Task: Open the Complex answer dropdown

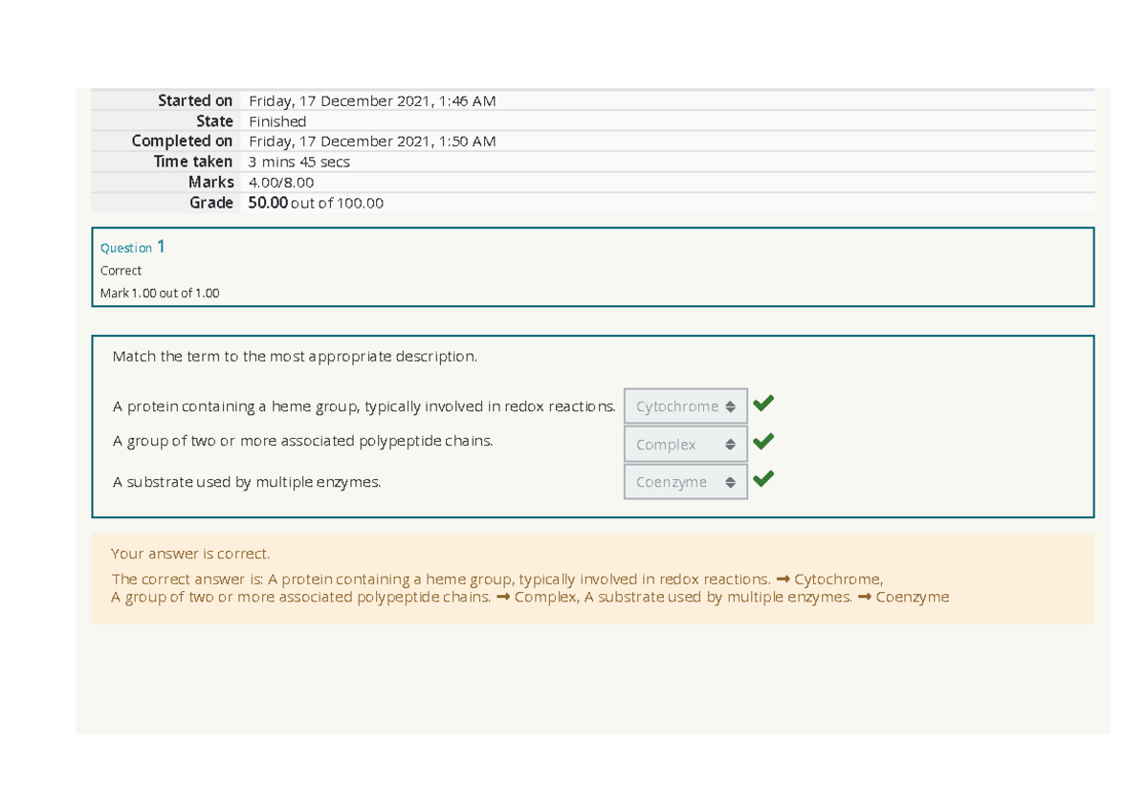Action: tap(686, 445)
